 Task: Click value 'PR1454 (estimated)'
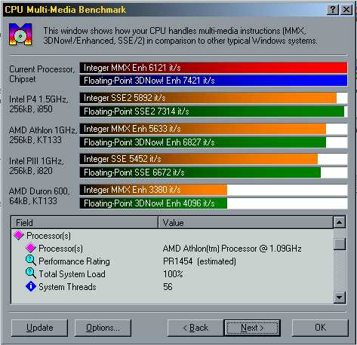click(199, 261)
